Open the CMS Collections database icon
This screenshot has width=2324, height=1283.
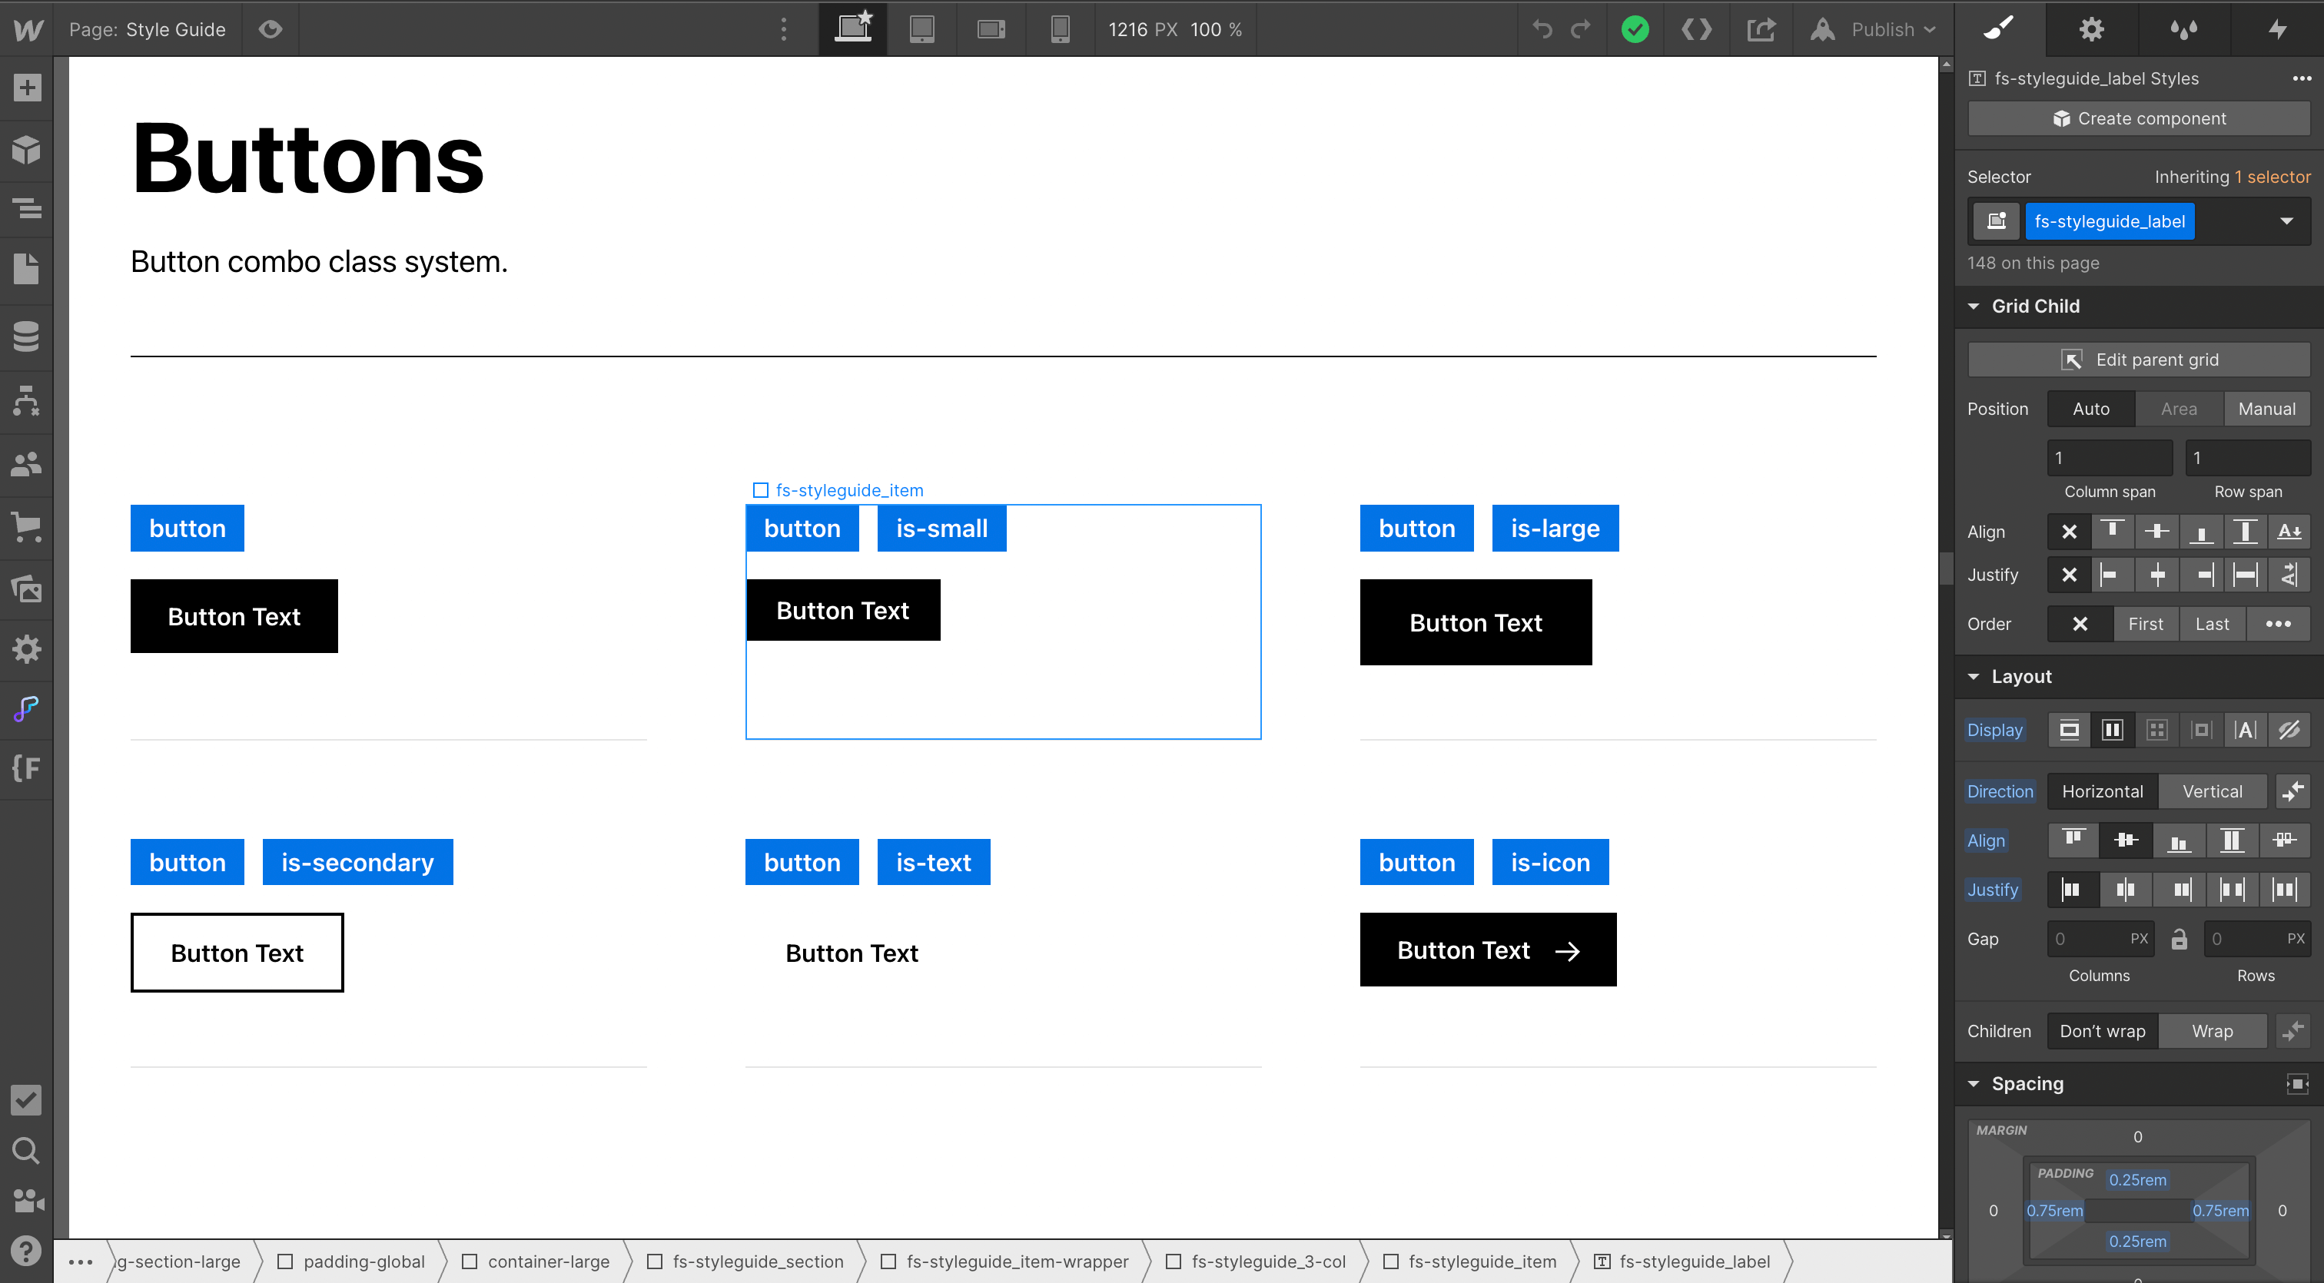[26, 336]
